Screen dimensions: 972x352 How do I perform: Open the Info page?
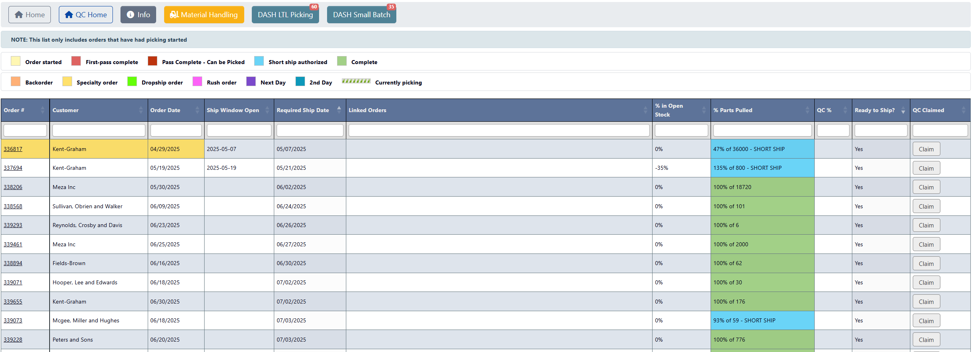[138, 15]
